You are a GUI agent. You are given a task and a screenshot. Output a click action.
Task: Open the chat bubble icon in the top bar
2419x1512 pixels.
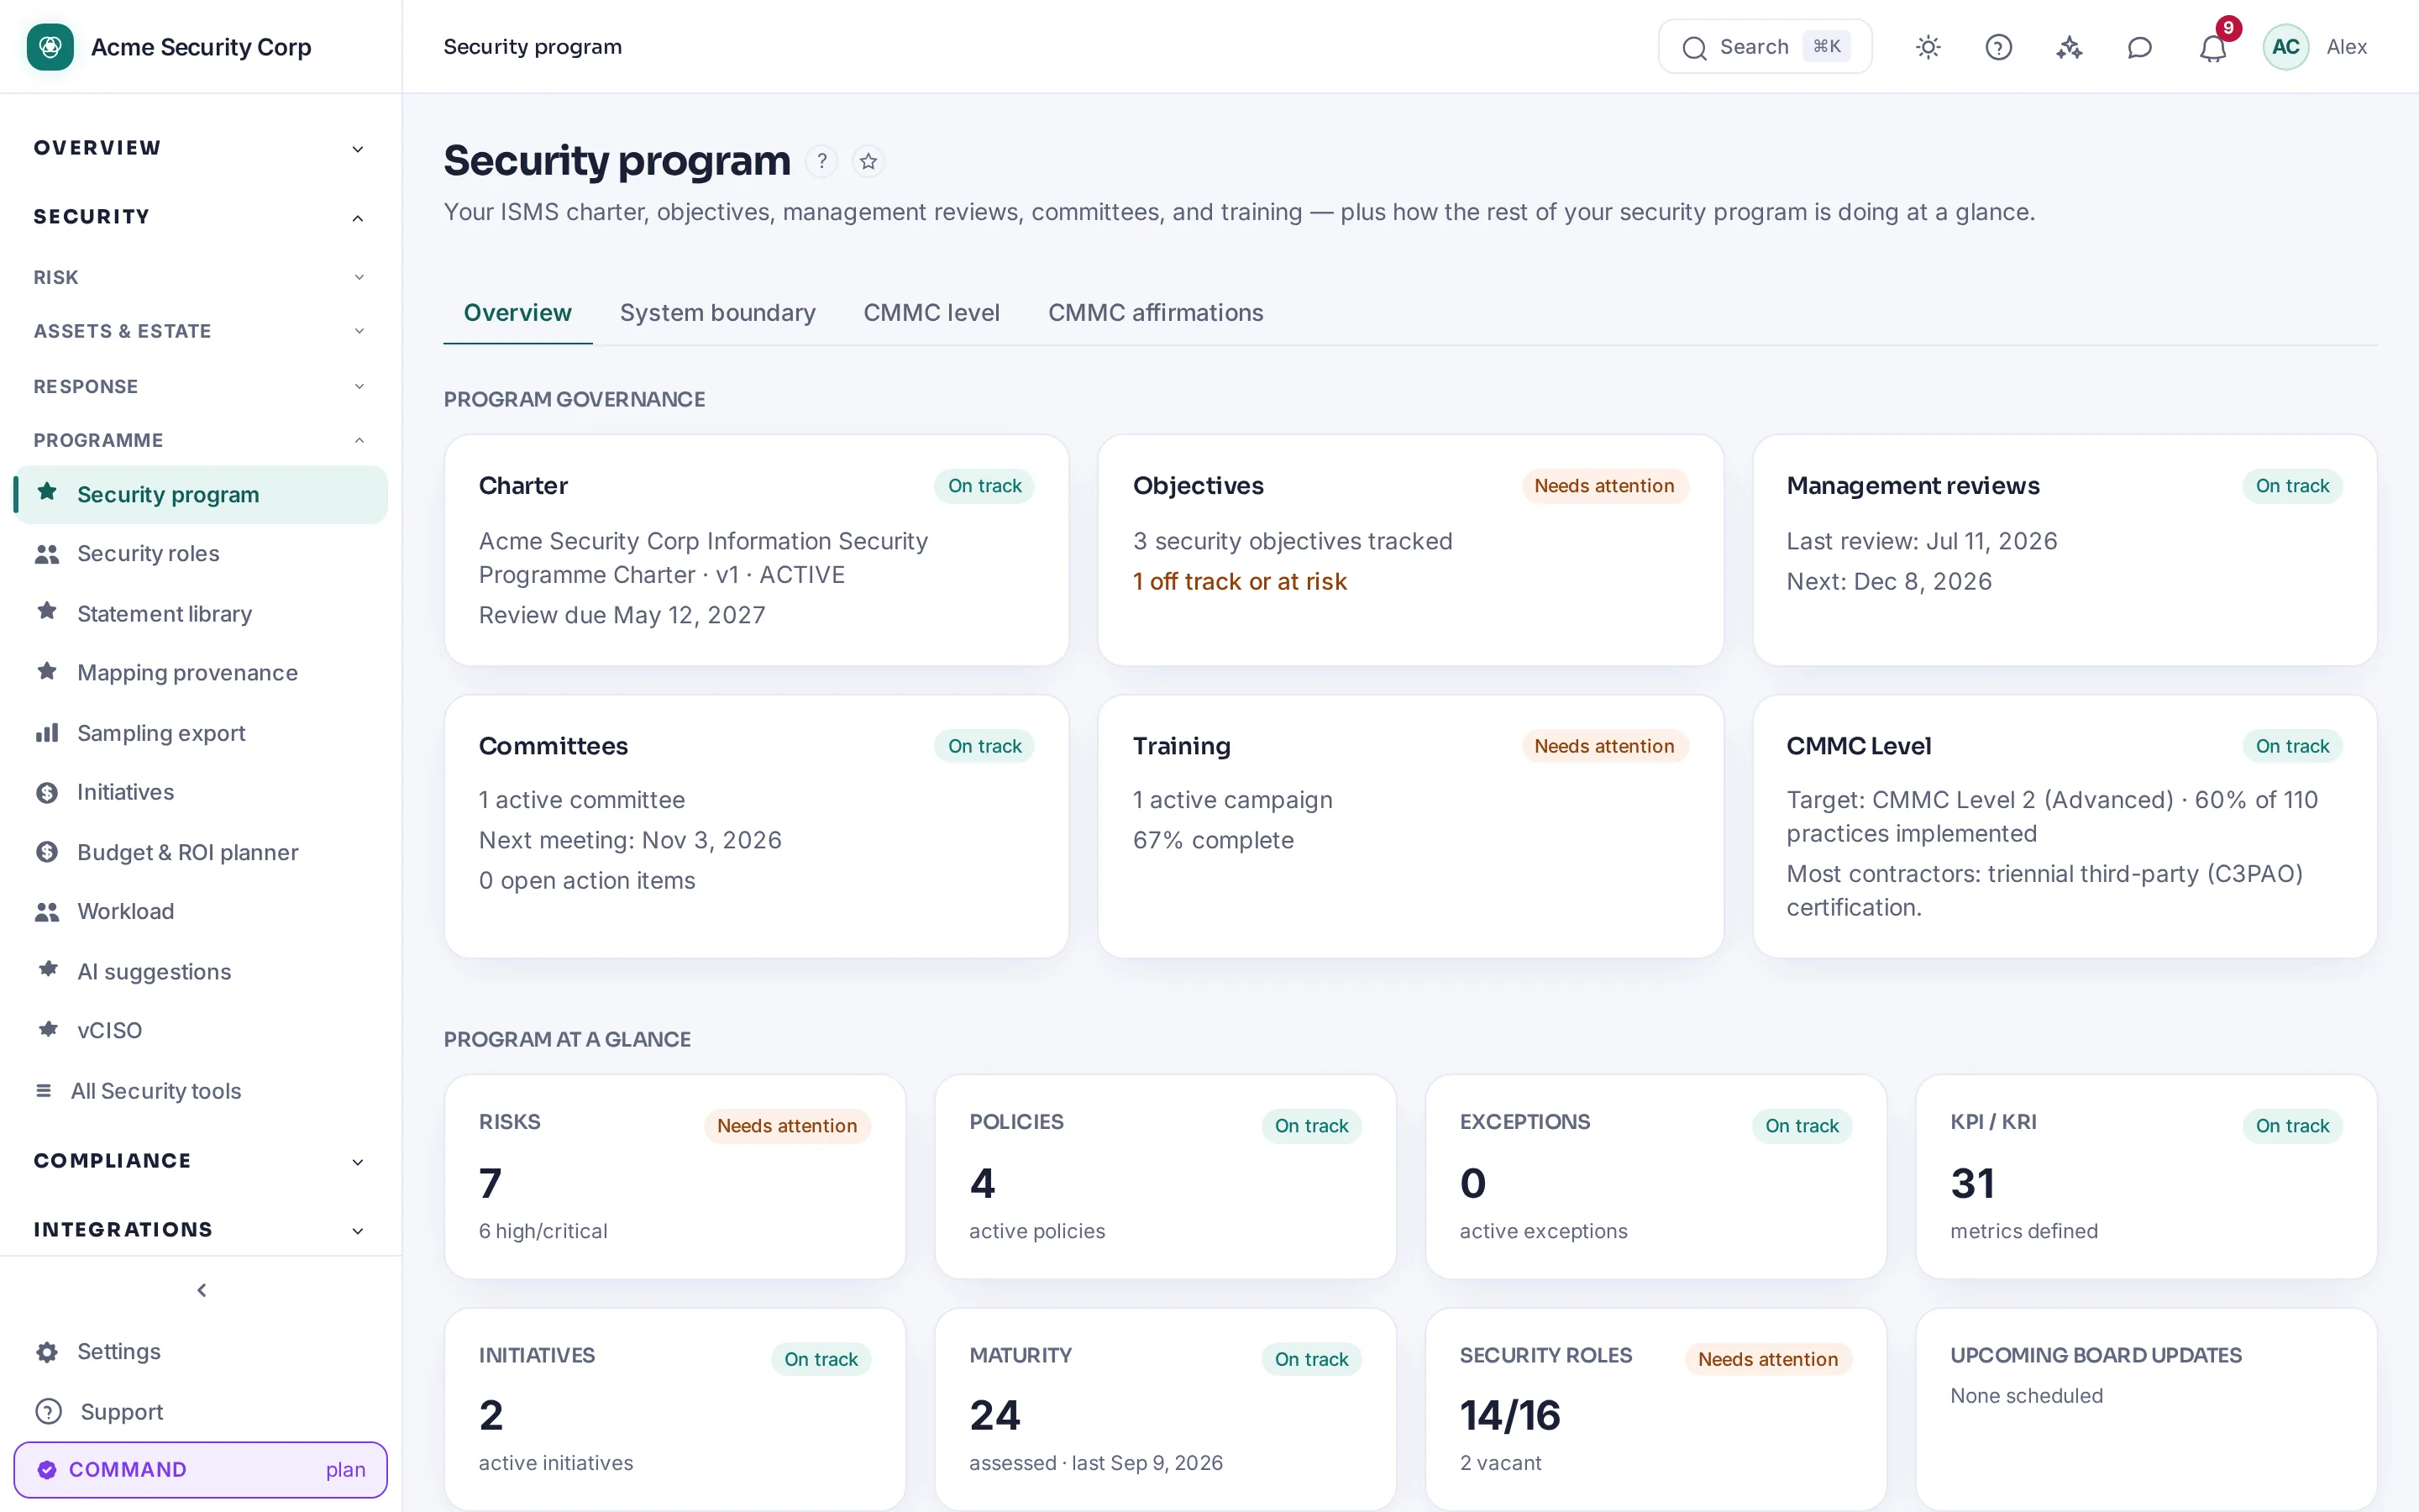[x=2139, y=47]
